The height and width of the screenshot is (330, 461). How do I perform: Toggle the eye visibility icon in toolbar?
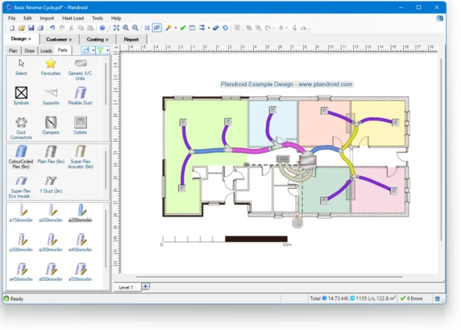[157, 28]
